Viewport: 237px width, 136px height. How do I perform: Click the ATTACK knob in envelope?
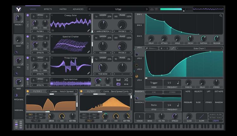point(164,38)
